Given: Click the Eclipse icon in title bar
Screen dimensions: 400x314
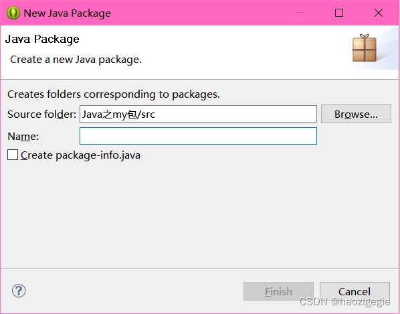Looking at the screenshot, I should [x=13, y=13].
